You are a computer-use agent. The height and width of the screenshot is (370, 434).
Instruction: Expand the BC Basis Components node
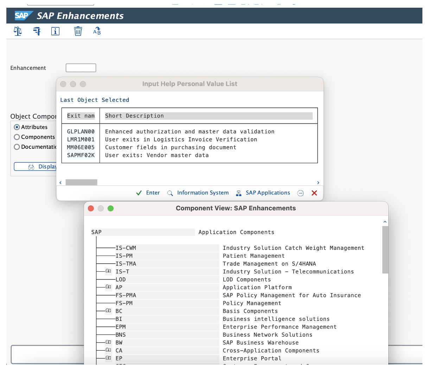pyautogui.click(x=108, y=311)
